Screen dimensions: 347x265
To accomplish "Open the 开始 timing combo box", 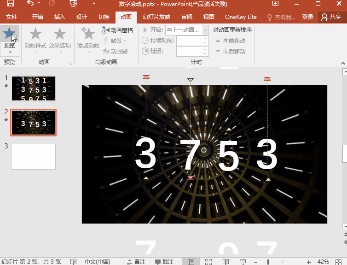I will click(186, 30).
